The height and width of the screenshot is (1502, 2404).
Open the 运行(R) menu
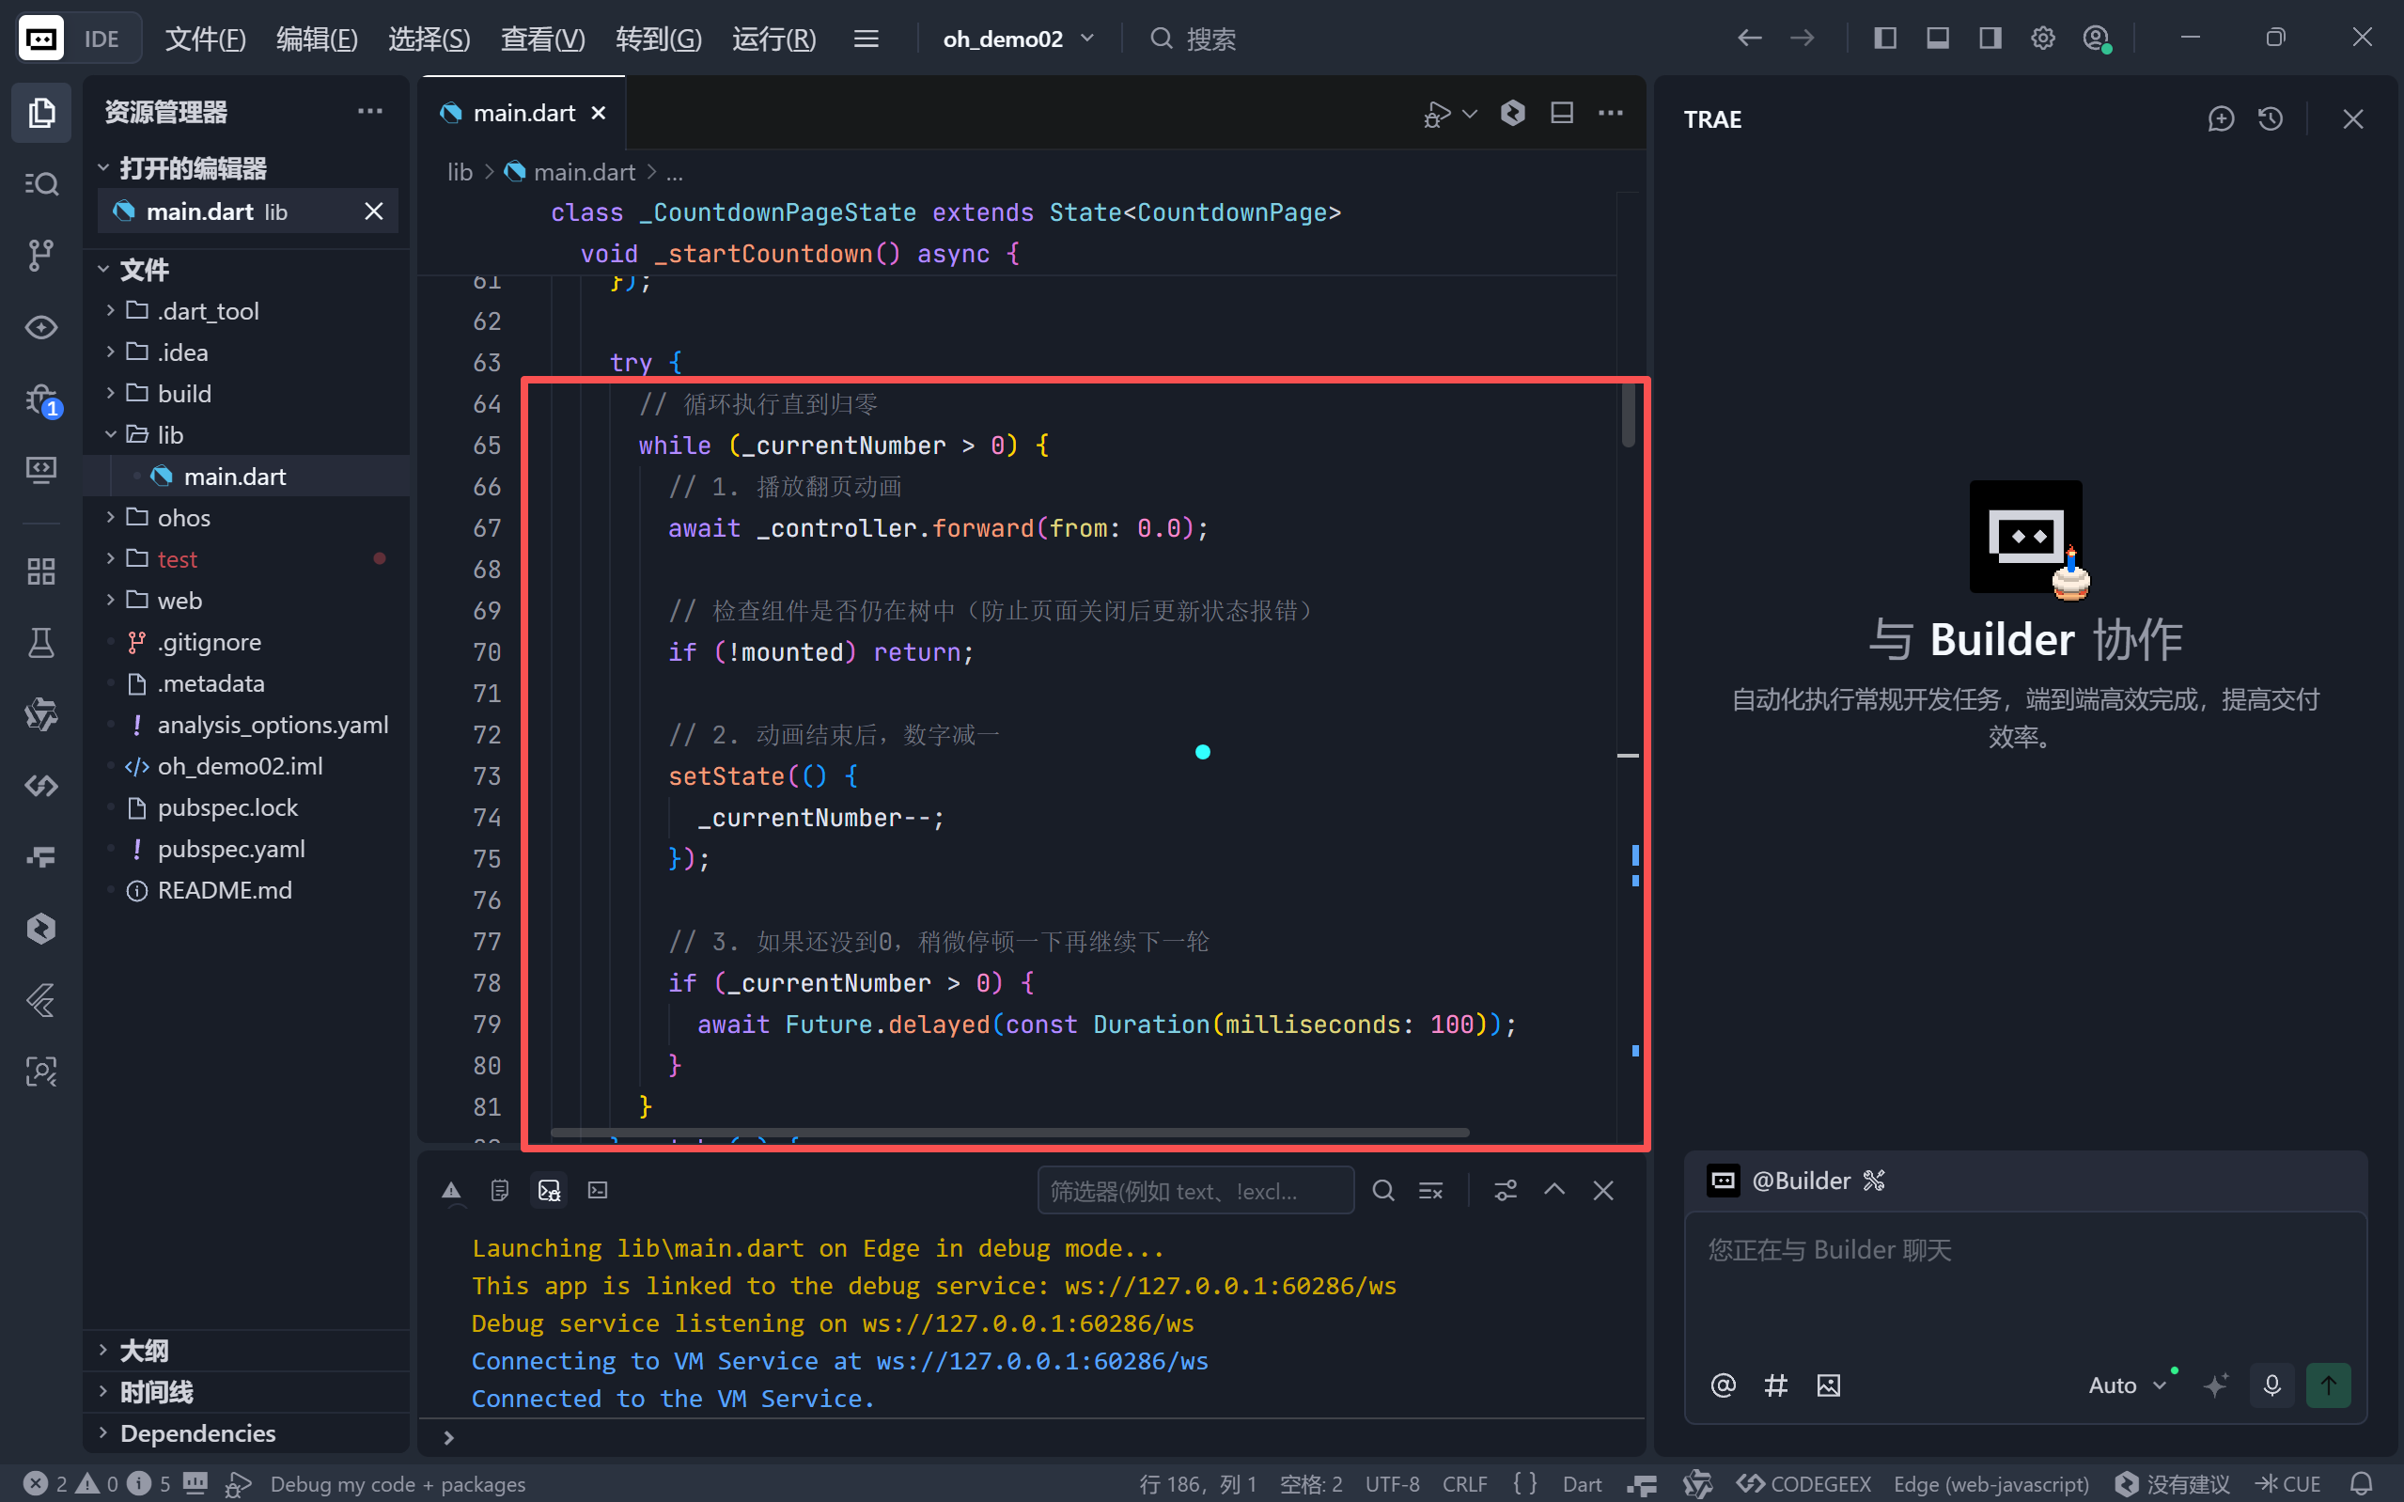click(x=773, y=39)
